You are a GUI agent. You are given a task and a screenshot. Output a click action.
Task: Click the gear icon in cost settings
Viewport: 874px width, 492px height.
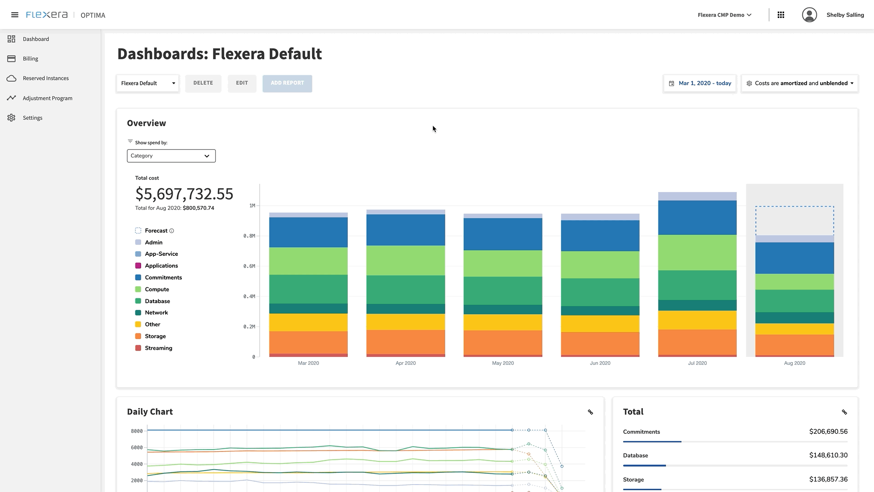749,83
